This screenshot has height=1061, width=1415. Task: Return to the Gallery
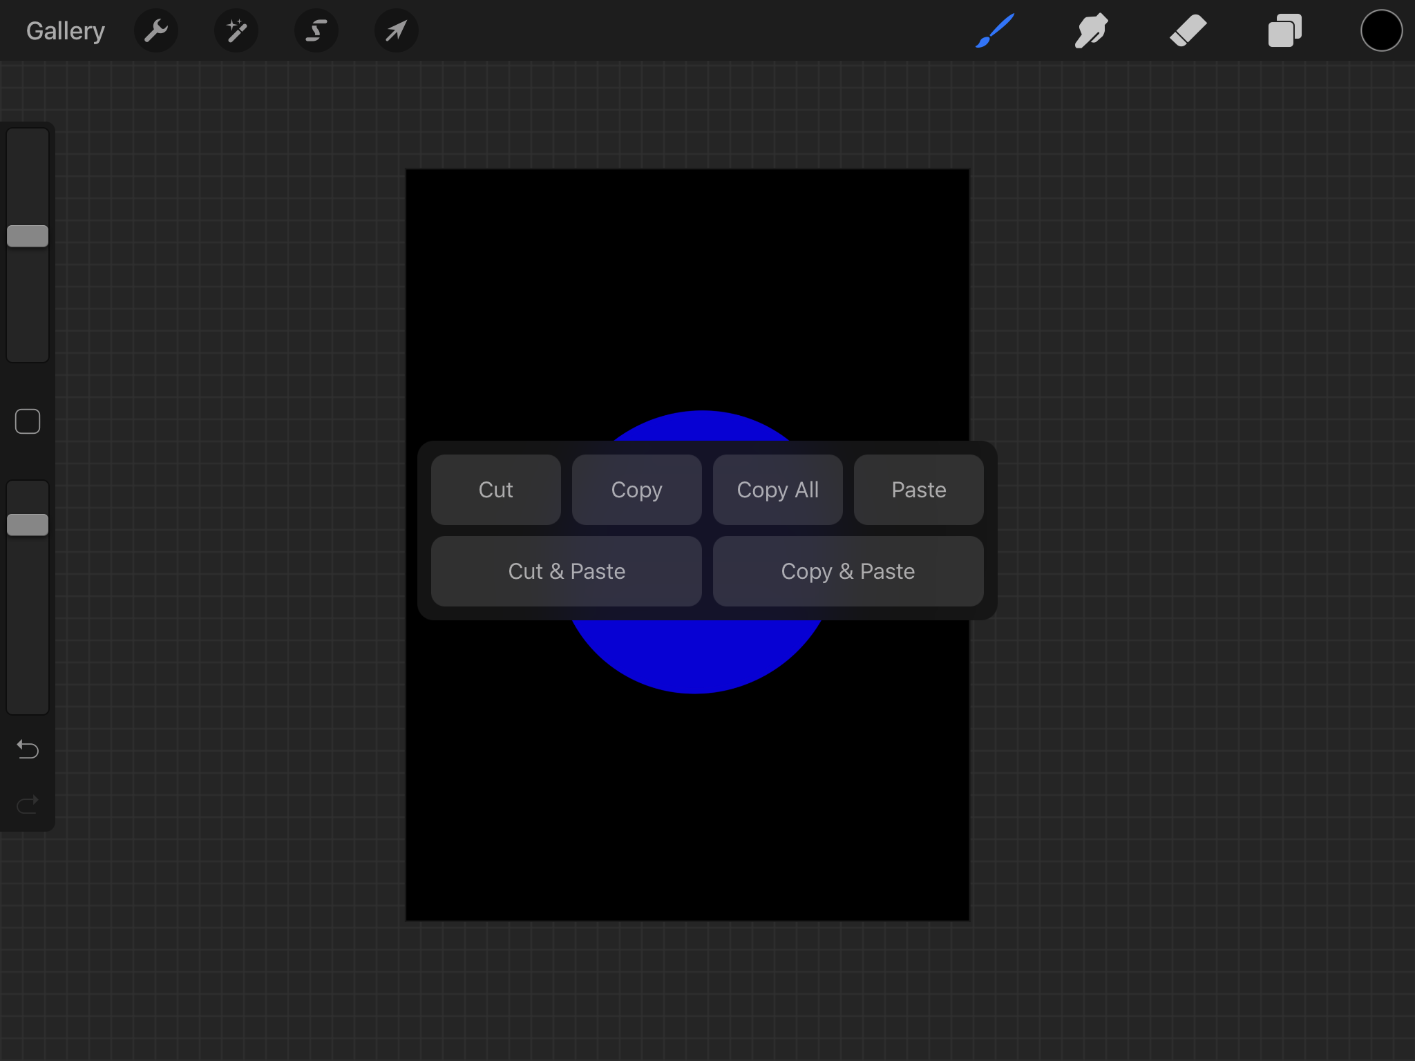pos(66,31)
